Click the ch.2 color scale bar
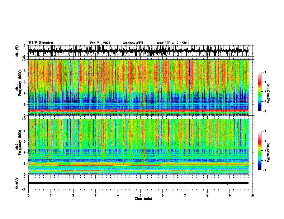Image resolution: width=284 pixels, height=219 pixels. 260,151
